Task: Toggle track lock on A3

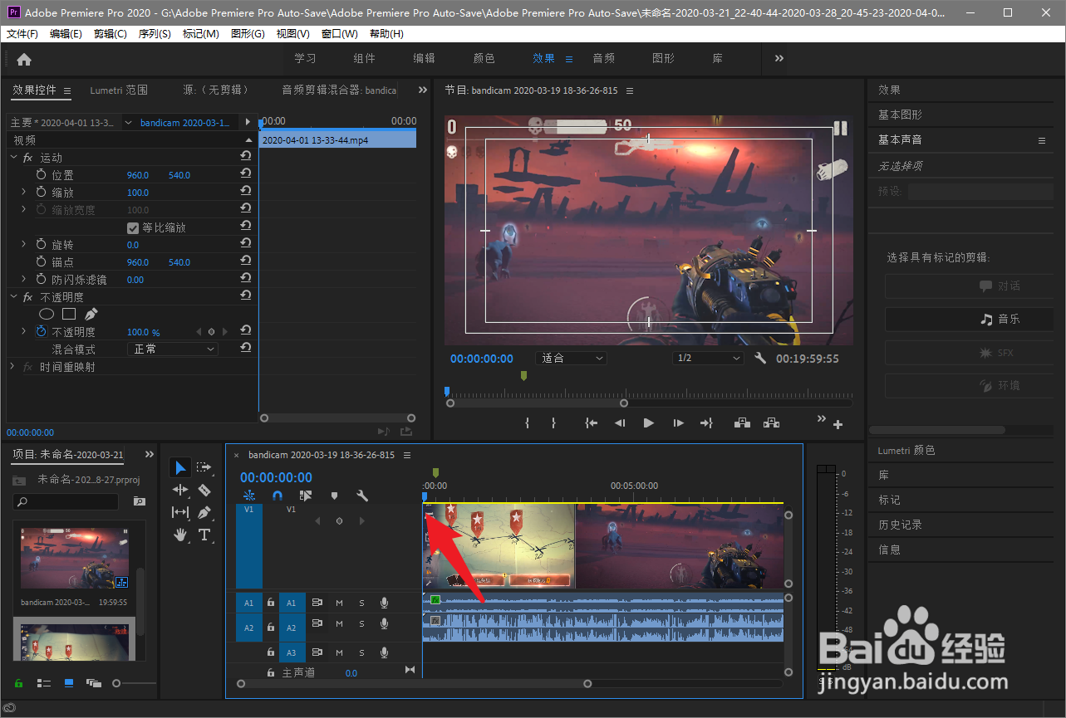Action: tap(271, 653)
